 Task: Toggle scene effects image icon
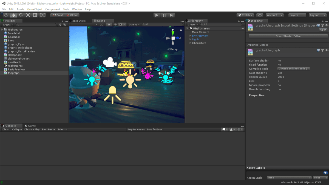(121, 24)
